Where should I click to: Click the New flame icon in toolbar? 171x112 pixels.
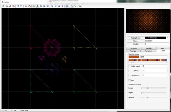coord(3,6)
